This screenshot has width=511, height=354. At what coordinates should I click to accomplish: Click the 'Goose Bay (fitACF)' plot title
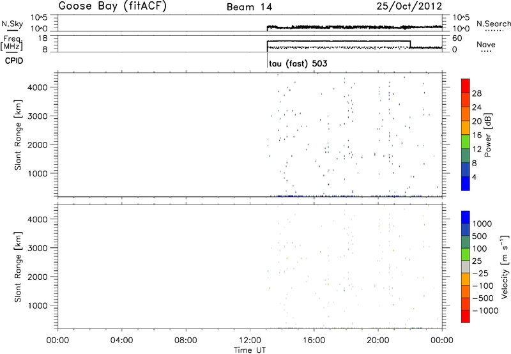click(x=112, y=6)
